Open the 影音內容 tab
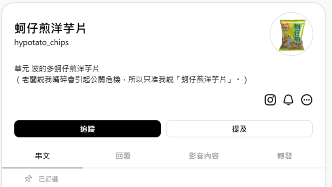 tap(204, 156)
